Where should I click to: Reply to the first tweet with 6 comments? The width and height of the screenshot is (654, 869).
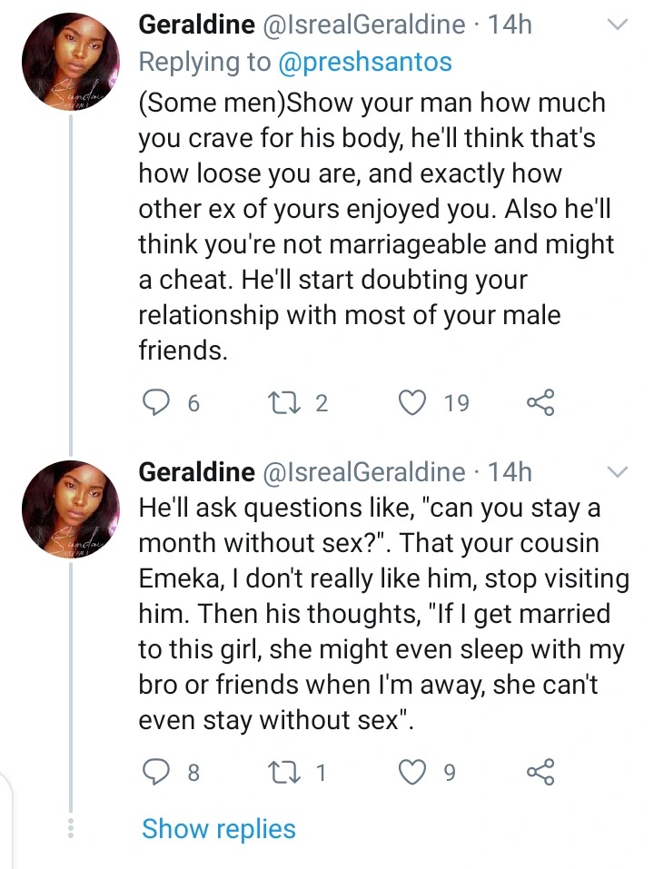coord(156,402)
